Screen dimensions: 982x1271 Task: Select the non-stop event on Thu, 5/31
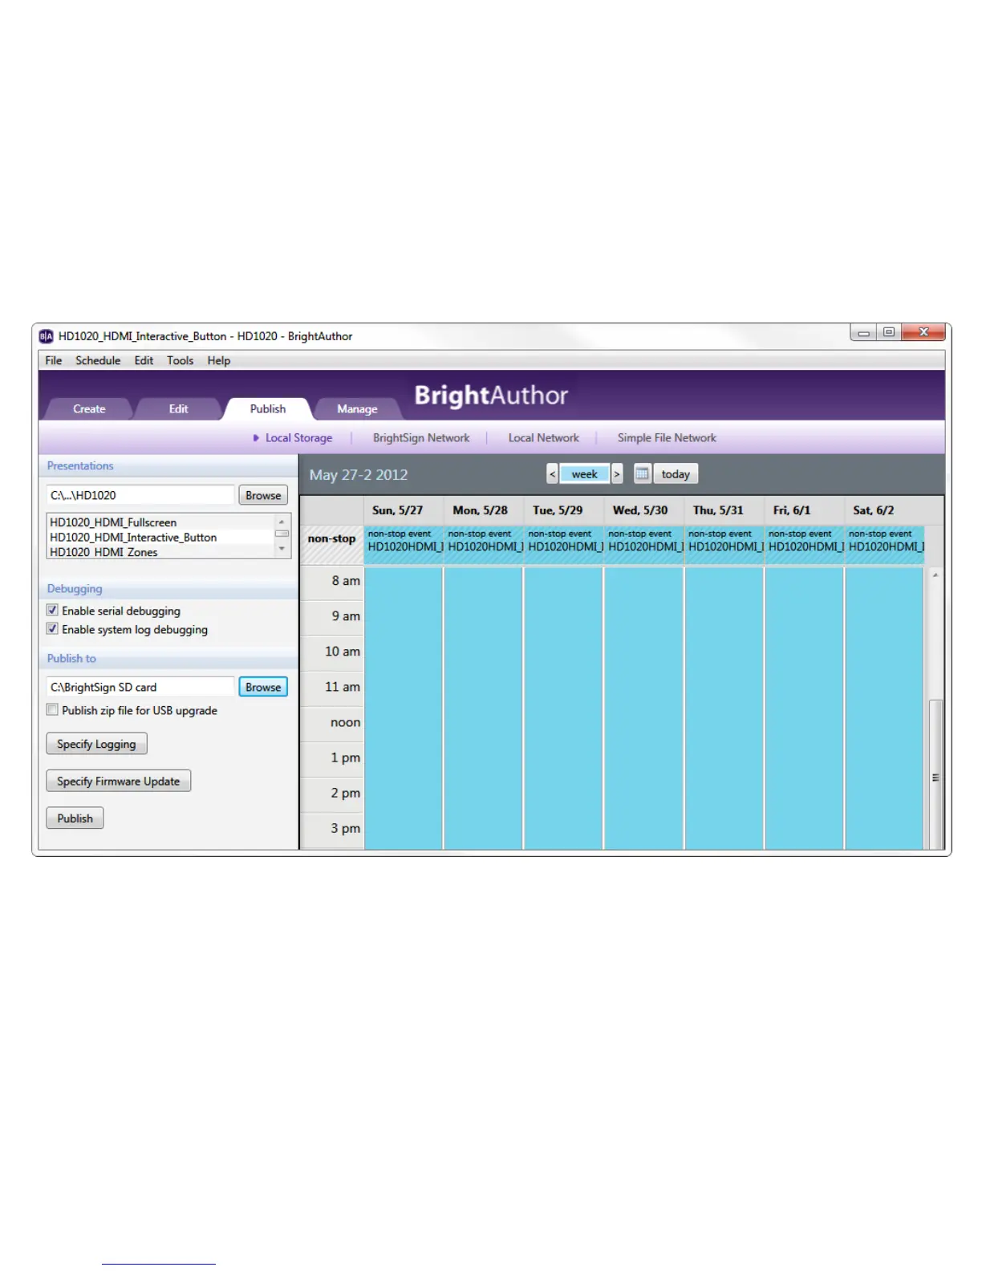point(724,545)
